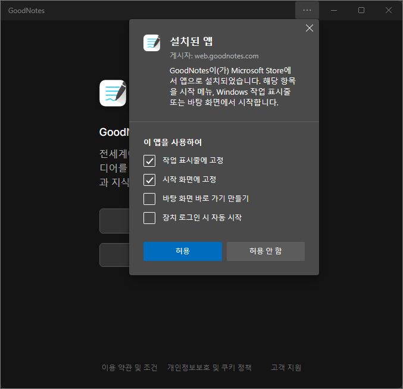
Task: Close the installed app dialog
Action: pos(309,28)
